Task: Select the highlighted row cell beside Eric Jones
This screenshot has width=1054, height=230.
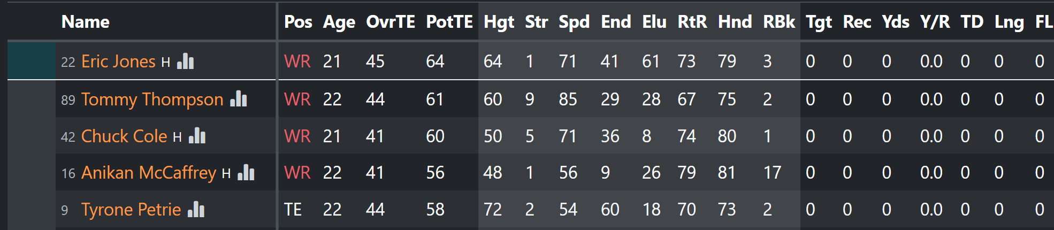Action: point(32,61)
